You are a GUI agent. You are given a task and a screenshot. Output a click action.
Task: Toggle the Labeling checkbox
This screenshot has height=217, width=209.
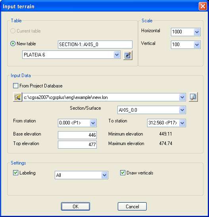(15, 173)
